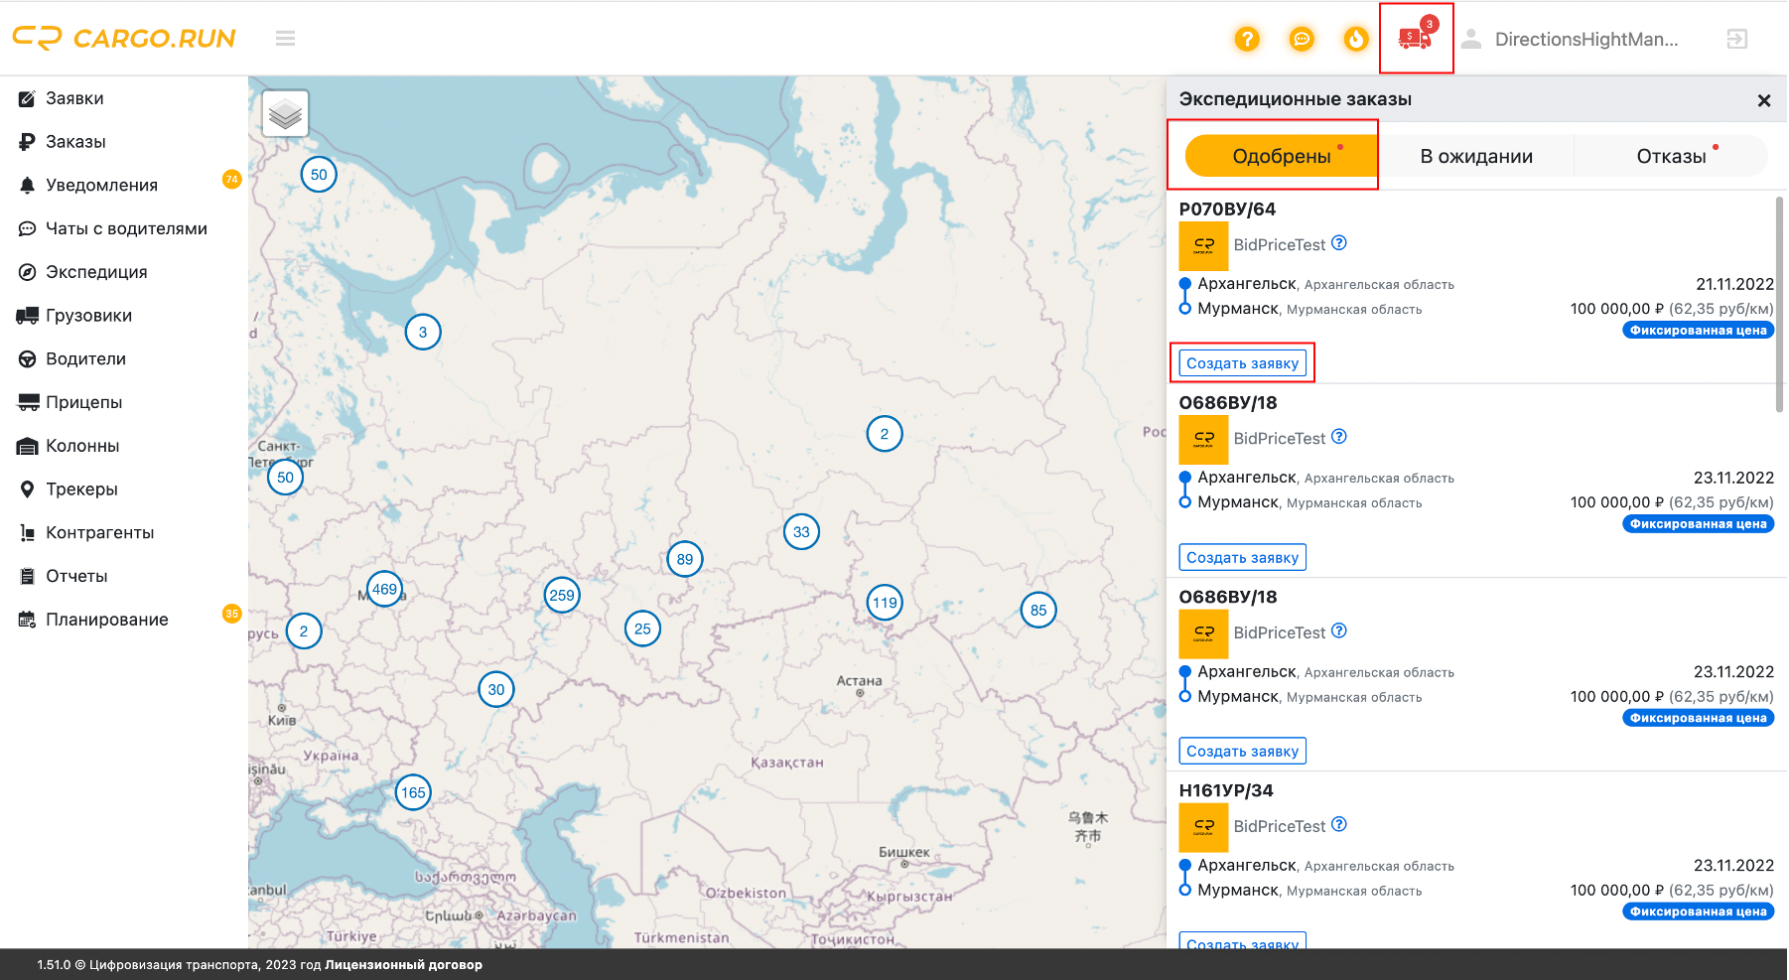Click the orders panel vertical scrollbar
This screenshot has height=980, width=1789.
[x=1778, y=303]
